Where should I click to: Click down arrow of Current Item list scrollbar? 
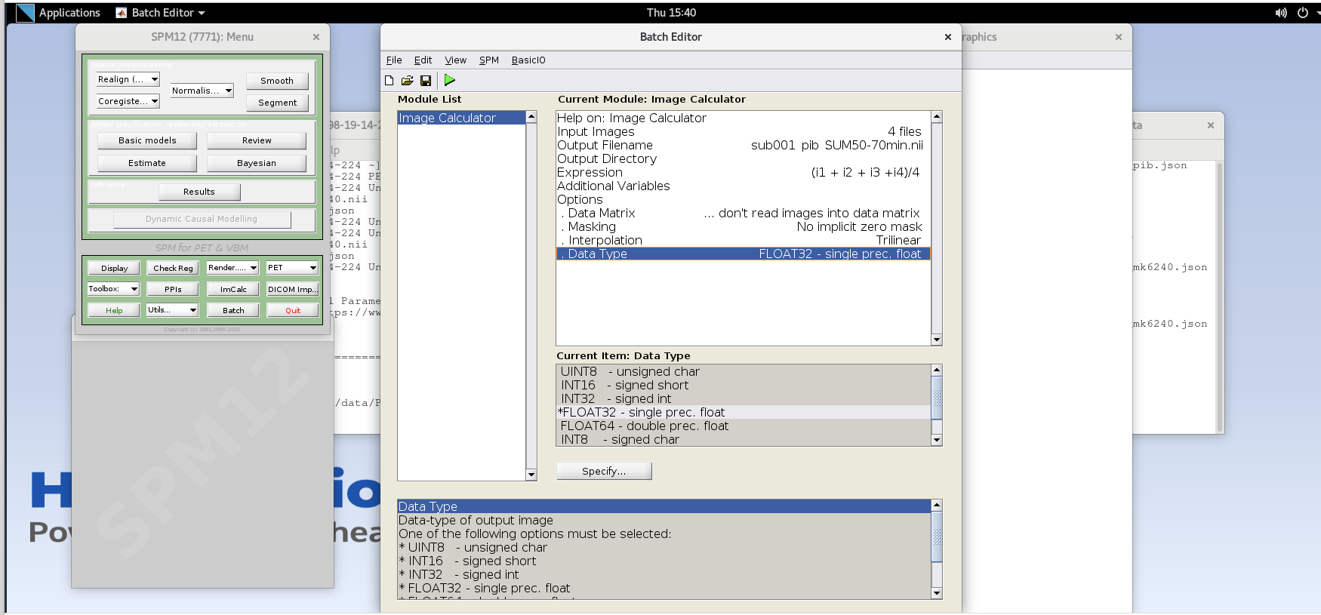(x=937, y=440)
